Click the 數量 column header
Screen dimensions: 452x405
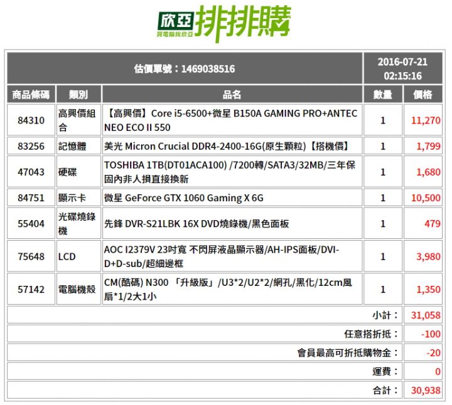click(x=382, y=95)
